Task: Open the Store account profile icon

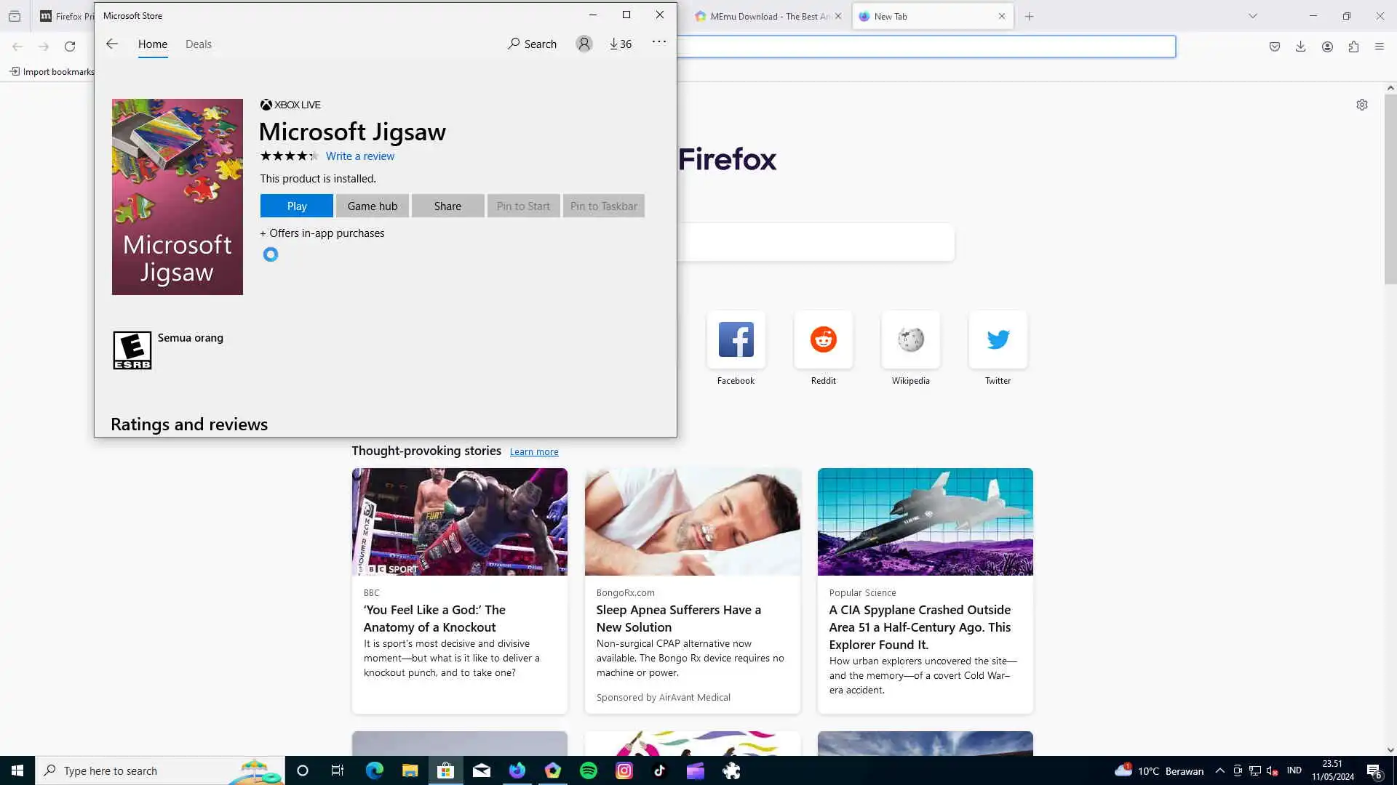Action: click(x=584, y=44)
